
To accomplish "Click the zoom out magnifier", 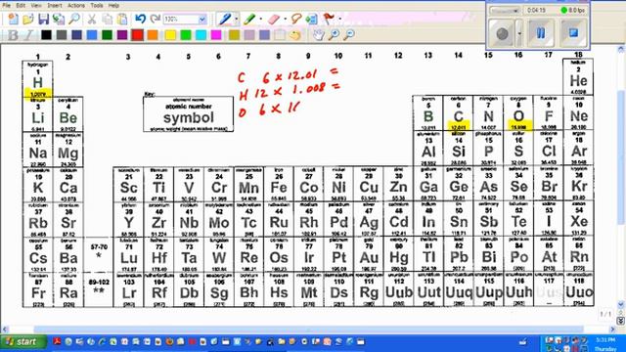I will pyautogui.click(x=349, y=35).
